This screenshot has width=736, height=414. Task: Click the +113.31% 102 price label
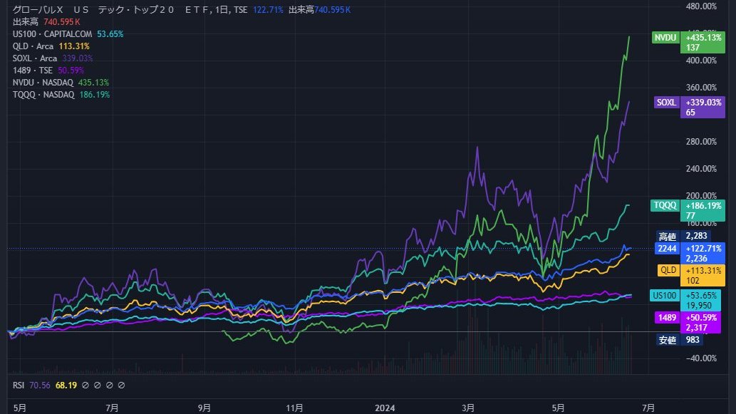[x=703, y=276]
